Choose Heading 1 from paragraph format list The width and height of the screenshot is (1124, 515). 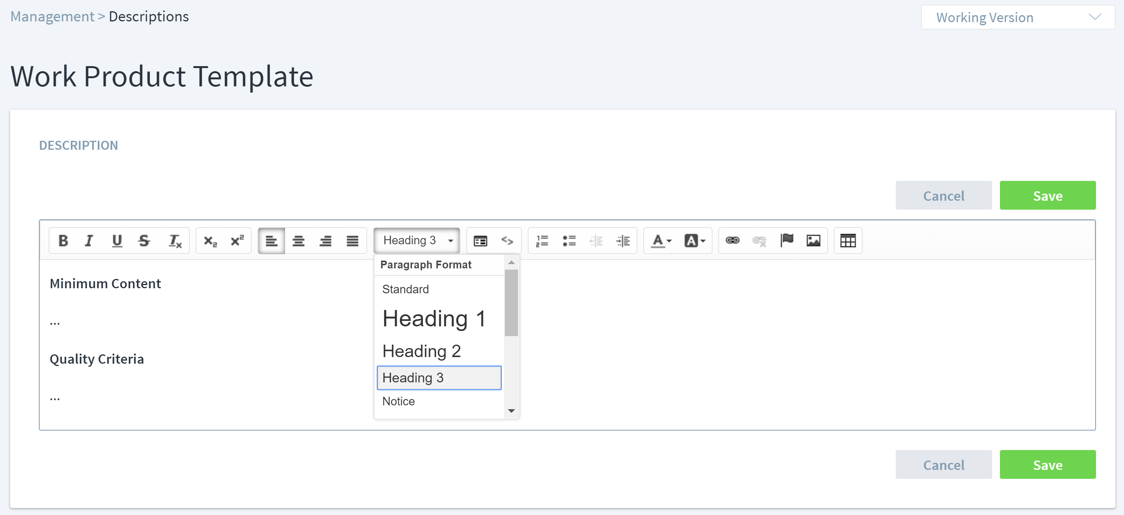coord(434,319)
